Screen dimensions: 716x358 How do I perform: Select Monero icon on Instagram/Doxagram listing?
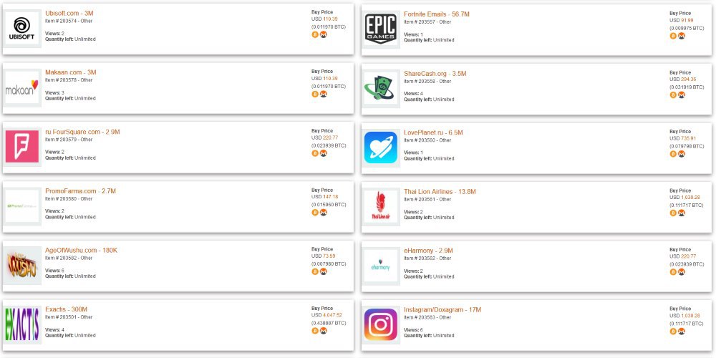point(682,331)
